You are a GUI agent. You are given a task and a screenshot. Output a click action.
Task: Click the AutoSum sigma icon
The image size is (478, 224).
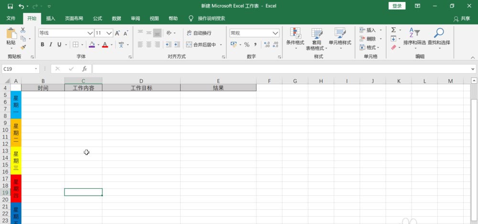click(393, 30)
